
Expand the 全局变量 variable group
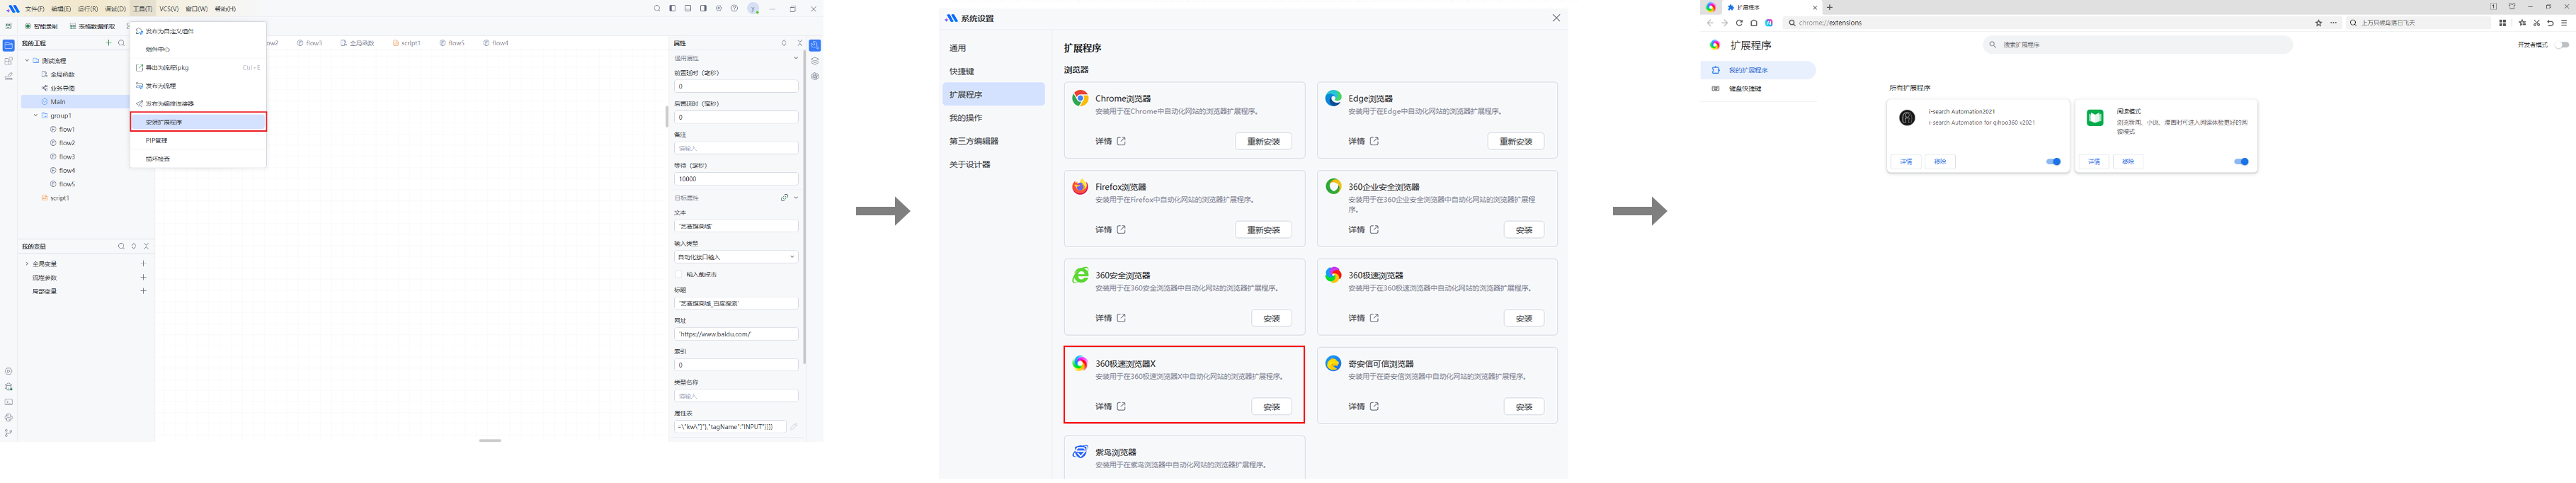pyautogui.click(x=27, y=264)
